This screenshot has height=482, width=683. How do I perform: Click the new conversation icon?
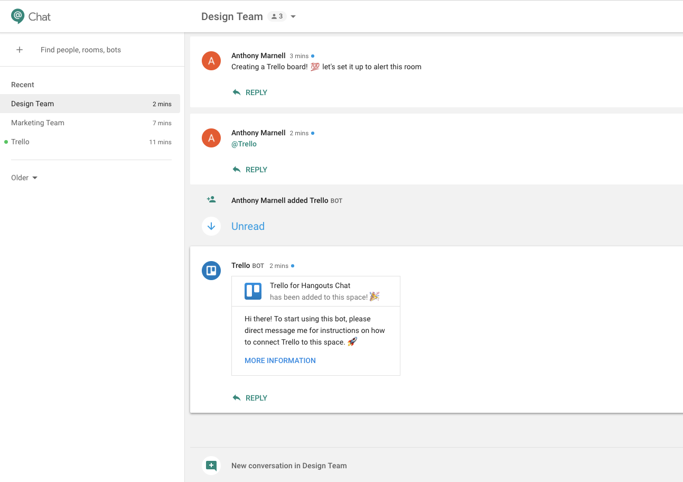[211, 466]
